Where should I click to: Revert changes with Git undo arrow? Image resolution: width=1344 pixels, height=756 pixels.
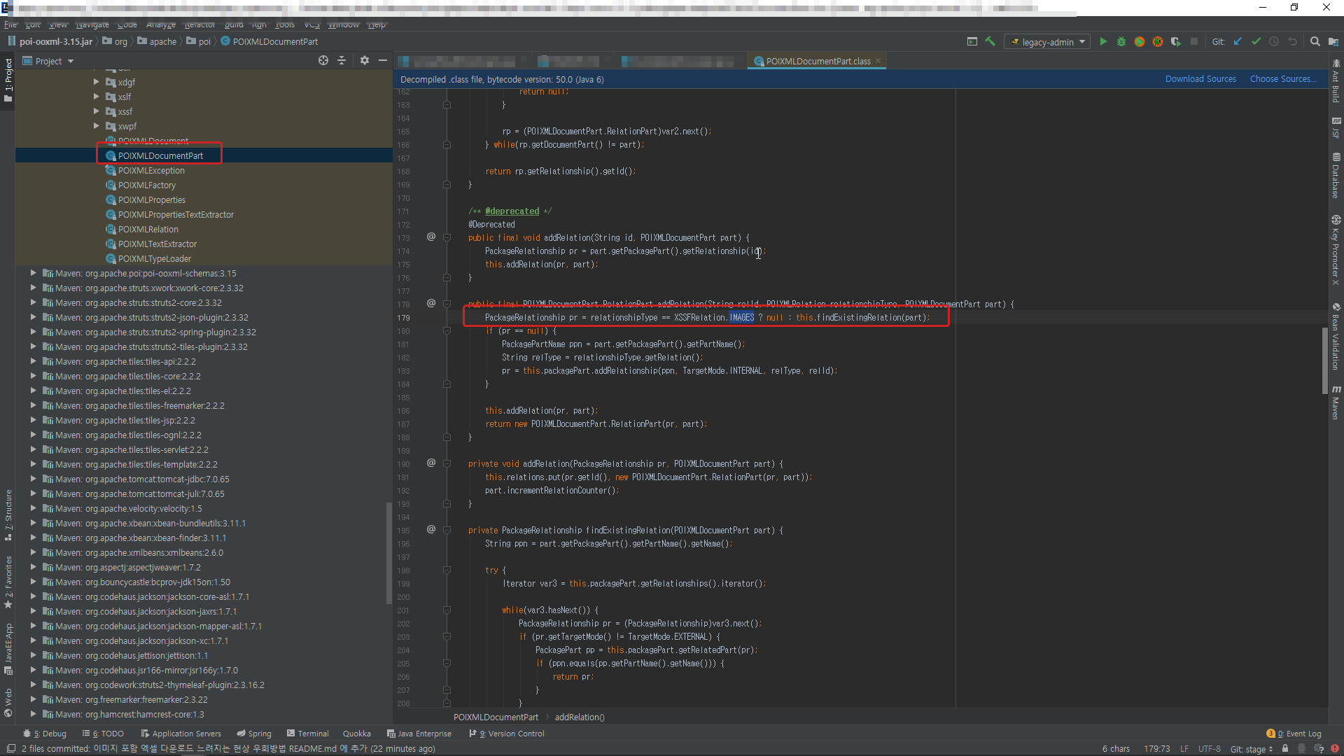coord(1292,42)
